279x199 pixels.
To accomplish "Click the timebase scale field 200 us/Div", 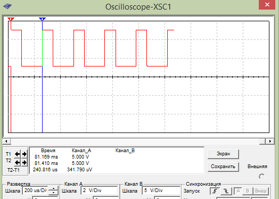I will point(35,190).
